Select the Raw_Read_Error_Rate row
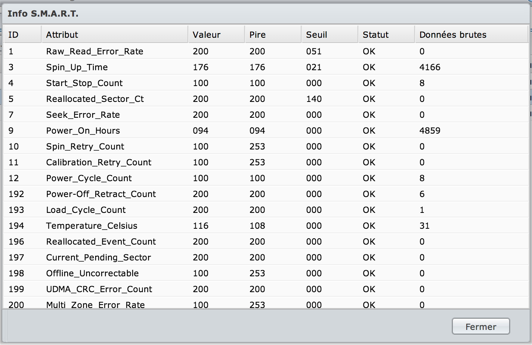 click(x=94, y=51)
